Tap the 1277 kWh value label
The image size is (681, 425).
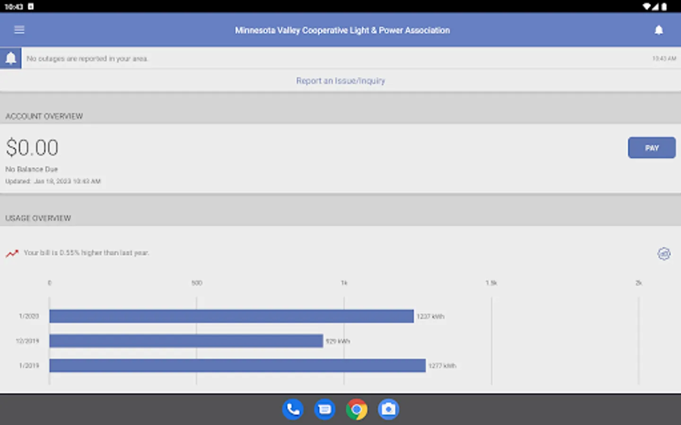coord(442,365)
